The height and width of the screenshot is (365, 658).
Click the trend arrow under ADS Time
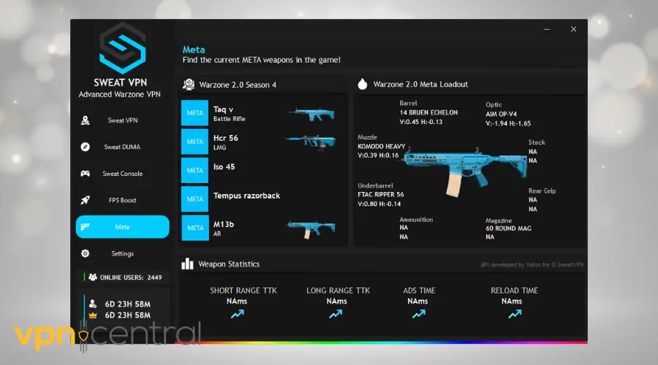pyautogui.click(x=418, y=314)
